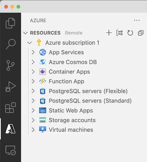Expand the Static Web Apps node
This screenshot has width=147, height=162.
point(33,110)
